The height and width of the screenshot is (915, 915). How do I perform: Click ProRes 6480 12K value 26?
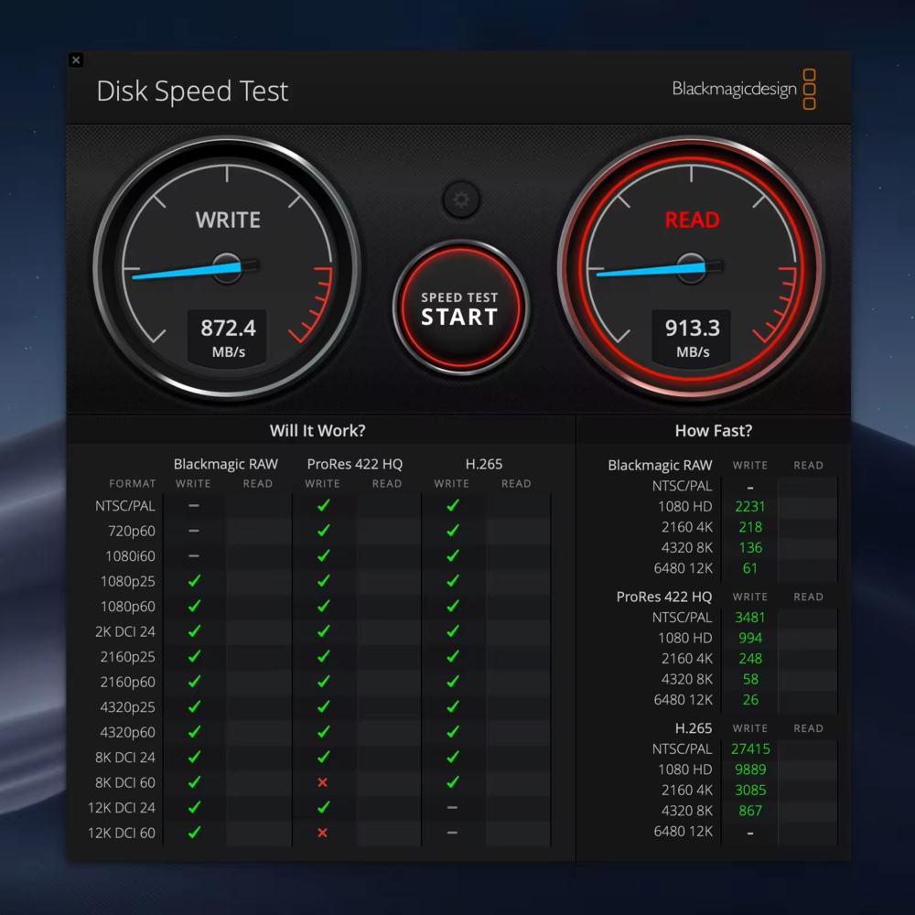(750, 700)
